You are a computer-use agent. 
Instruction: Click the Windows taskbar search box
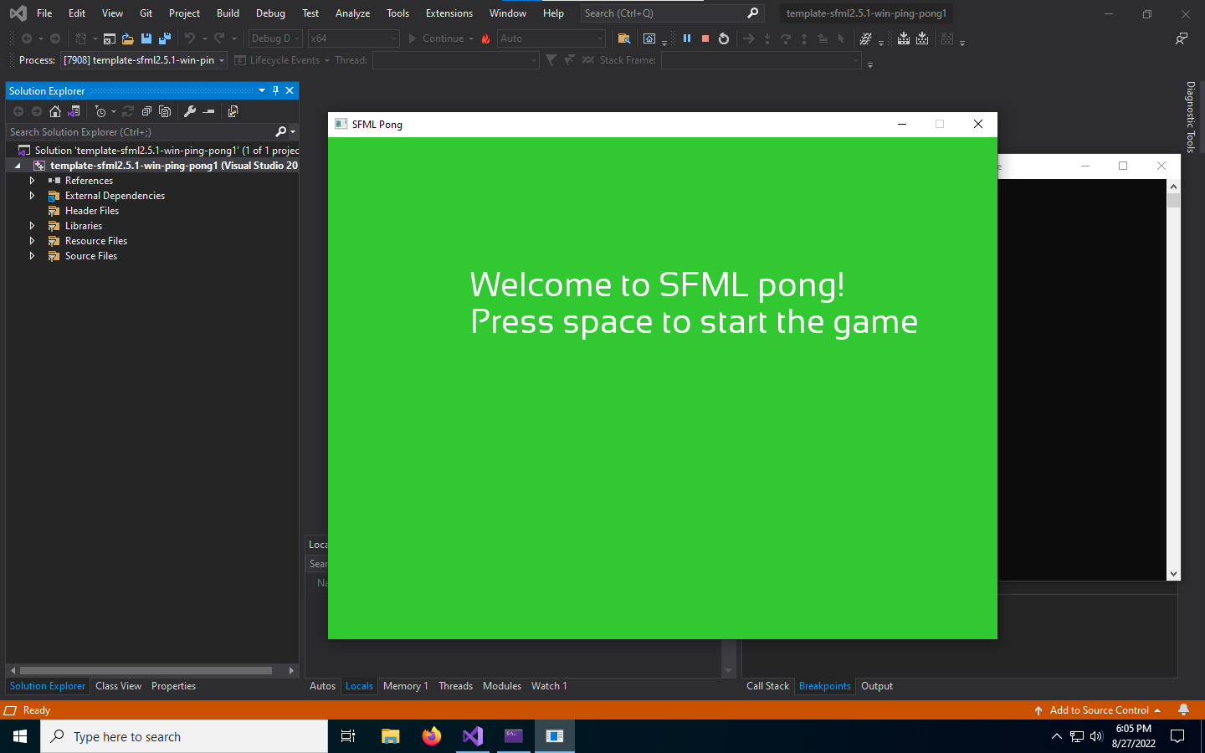pyautogui.click(x=184, y=736)
